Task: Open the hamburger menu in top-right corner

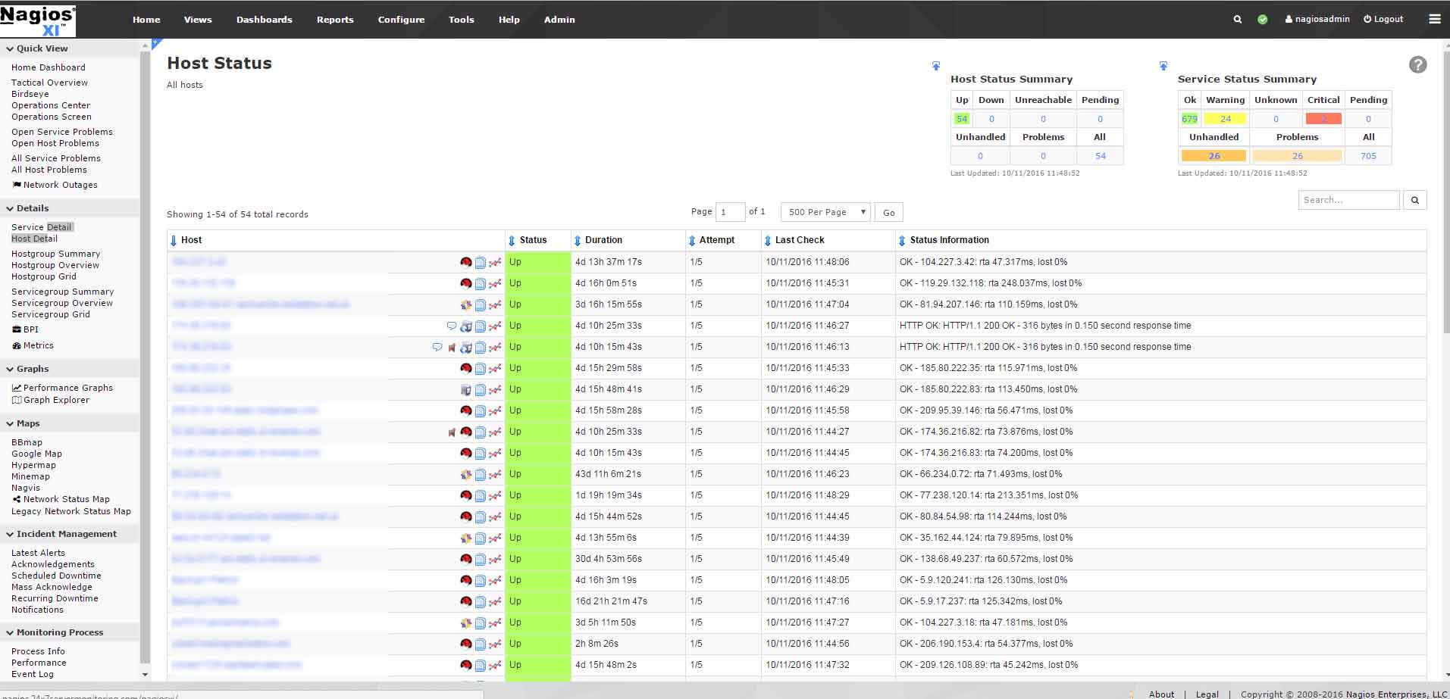Action: (x=1434, y=19)
